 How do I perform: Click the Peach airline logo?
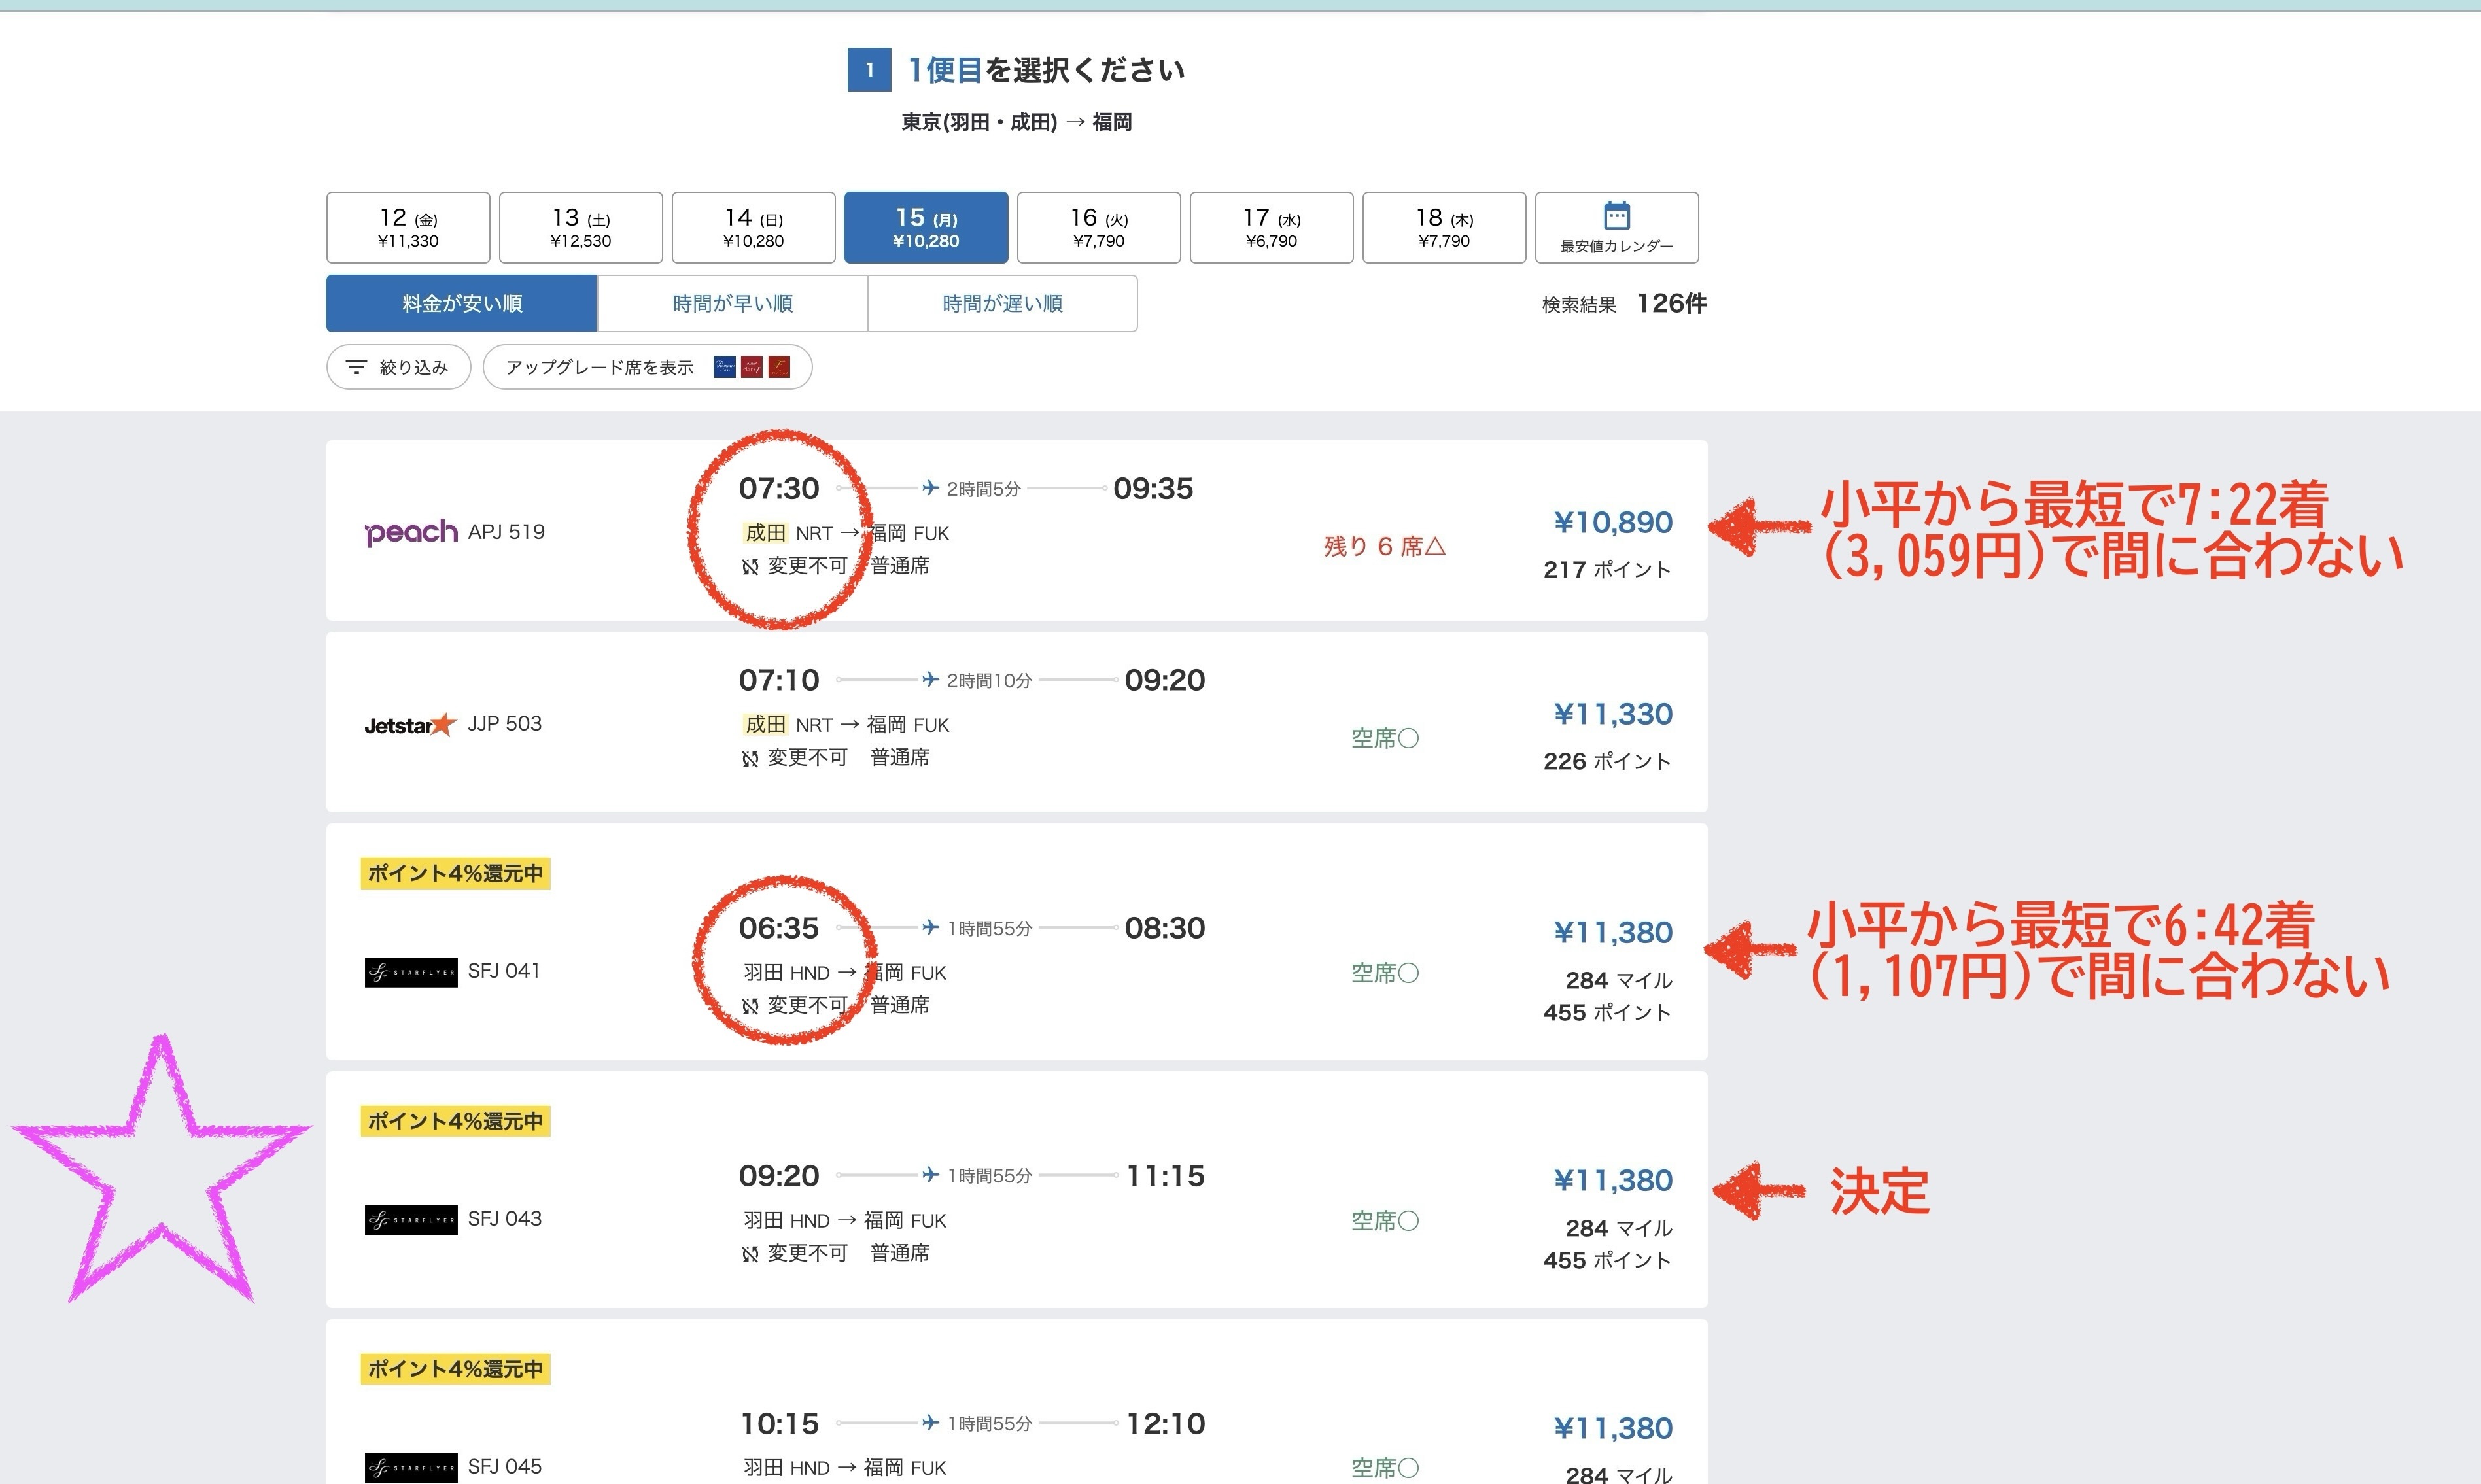tap(411, 532)
